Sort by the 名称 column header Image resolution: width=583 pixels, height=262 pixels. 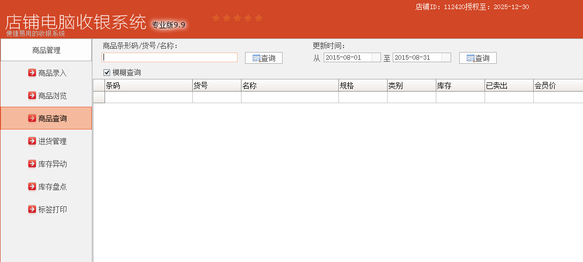290,85
